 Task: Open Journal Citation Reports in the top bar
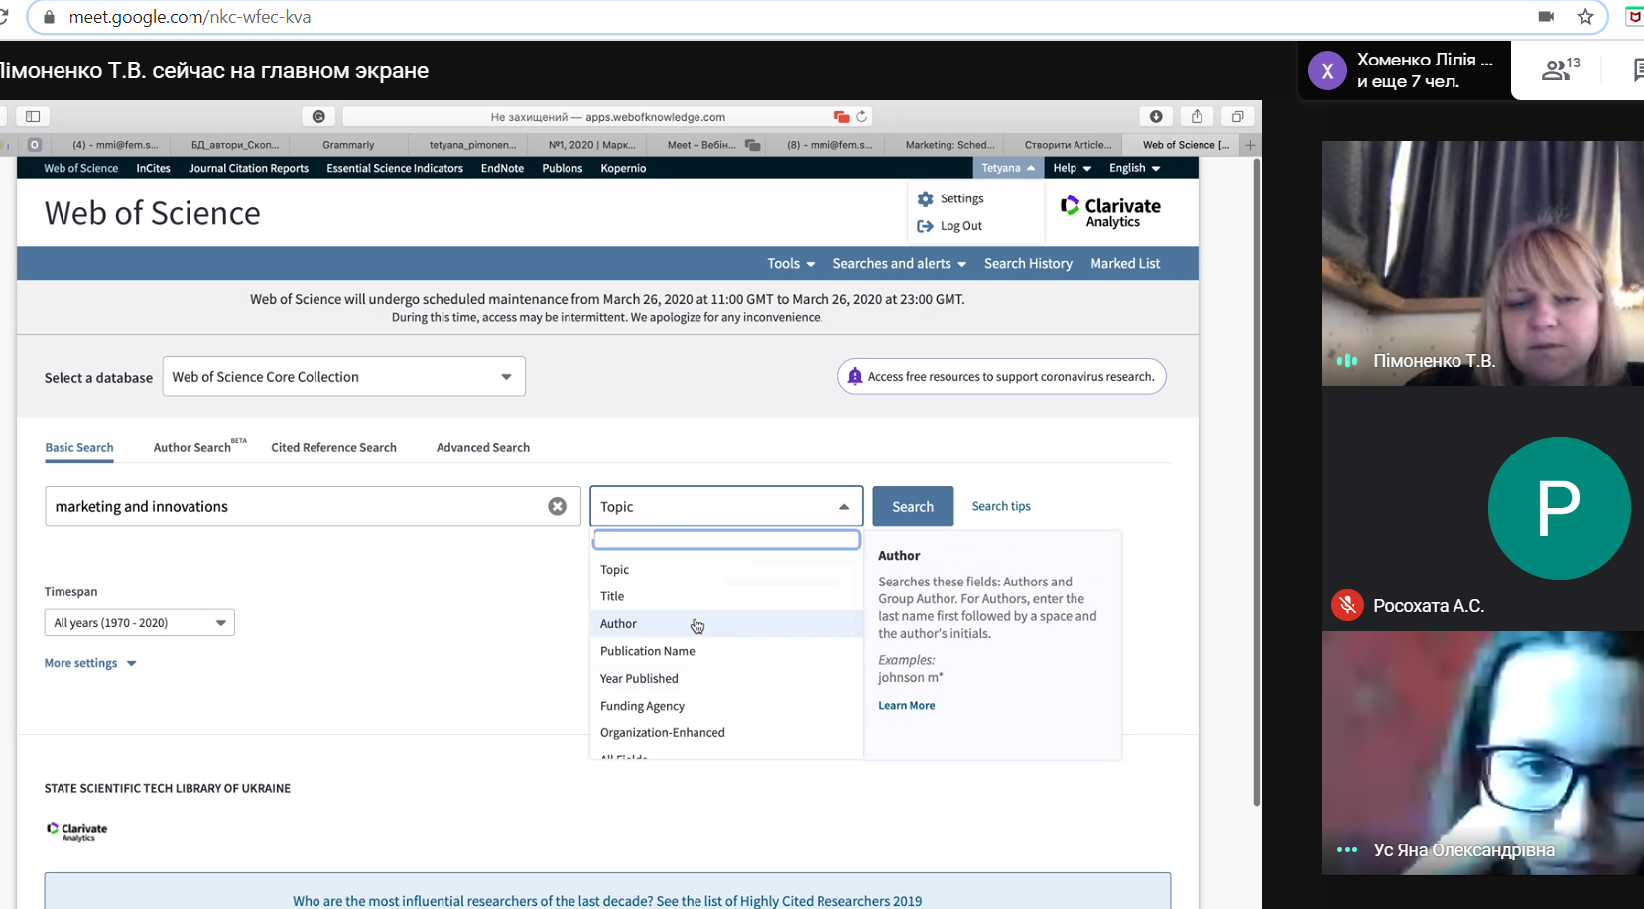pos(248,168)
